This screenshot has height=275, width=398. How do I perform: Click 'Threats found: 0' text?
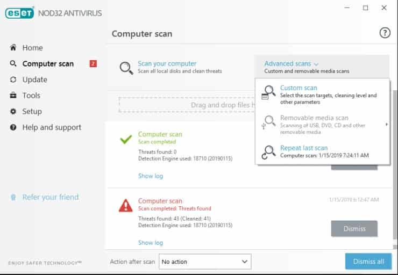coord(158,152)
